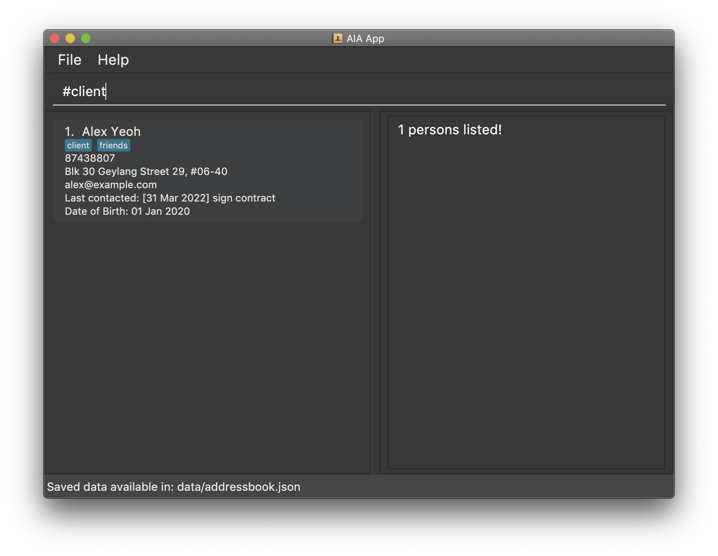
Task: Open the Help menu
Action: (x=113, y=60)
